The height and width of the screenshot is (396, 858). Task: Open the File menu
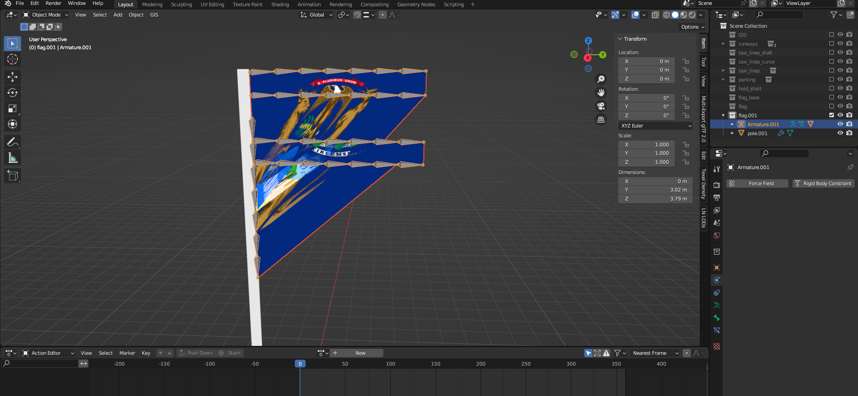[x=20, y=4]
